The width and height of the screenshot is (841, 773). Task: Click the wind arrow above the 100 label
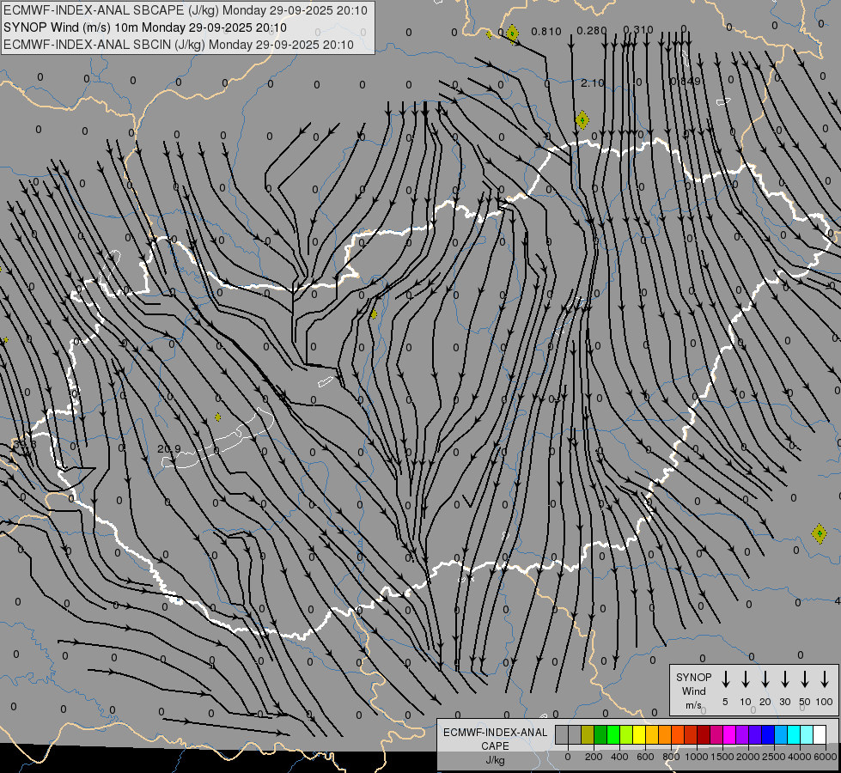(x=825, y=679)
